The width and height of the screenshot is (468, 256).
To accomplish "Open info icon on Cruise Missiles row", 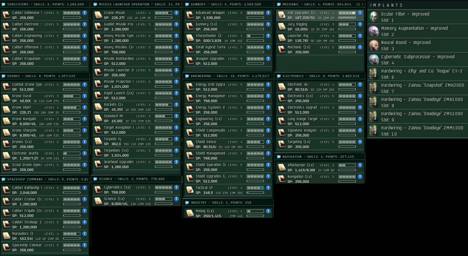I will tap(176, 13).
